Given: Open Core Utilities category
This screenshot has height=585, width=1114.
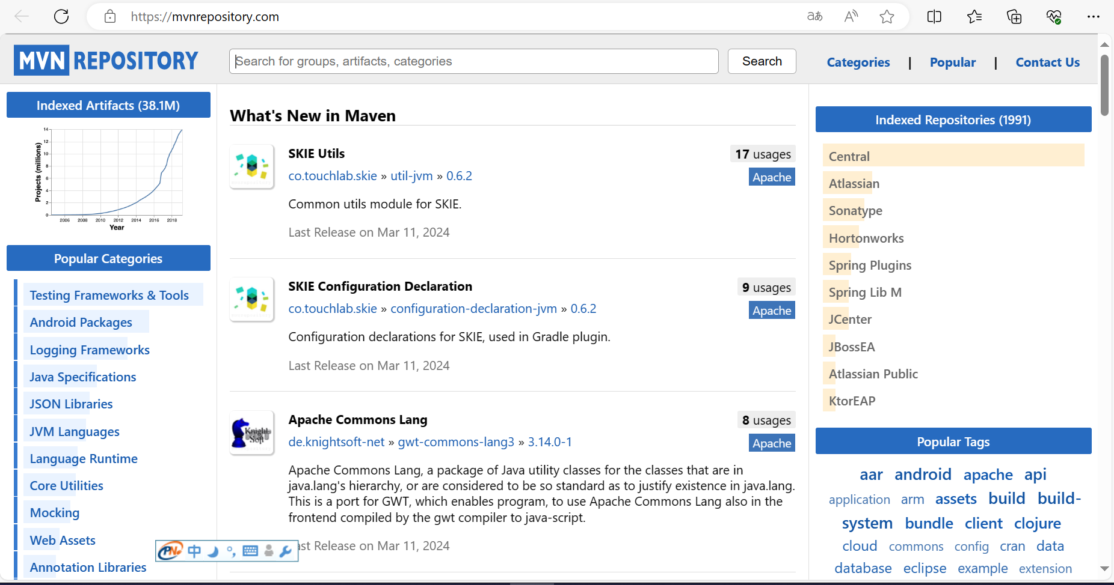Looking at the screenshot, I should coord(67,486).
